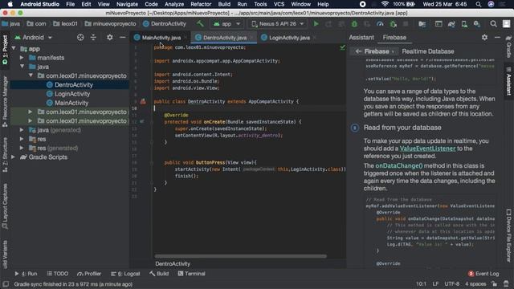The image size is (514, 289).
Task: Open the Profiler tool window button
Action: [89, 274]
